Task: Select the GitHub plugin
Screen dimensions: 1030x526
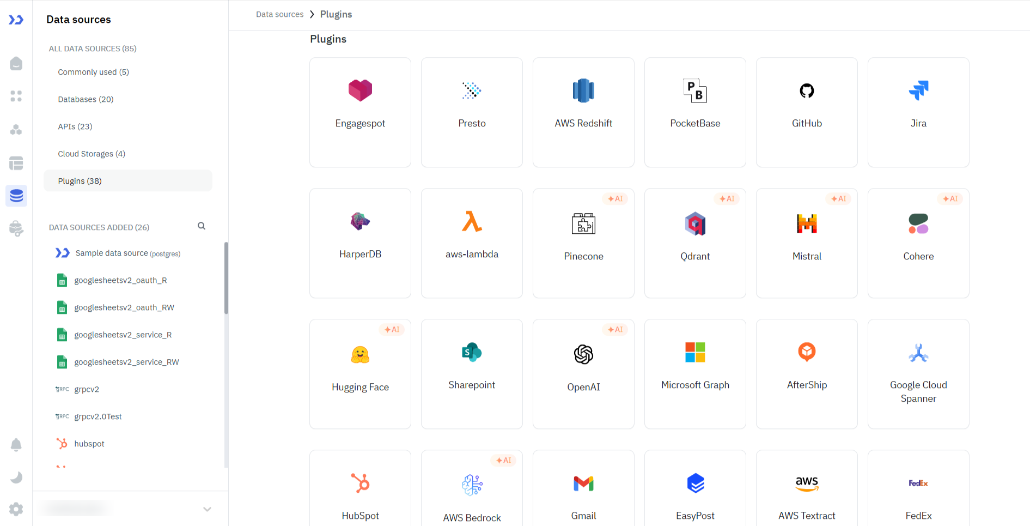Action: pyautogui.click(x=807, y=112)
